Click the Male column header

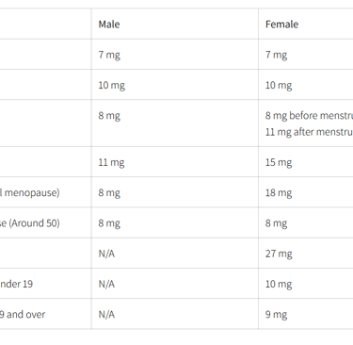(x=109, y=25)
